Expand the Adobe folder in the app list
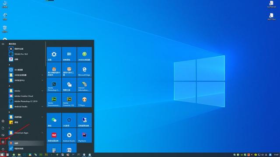280x157 pixels. tap(26, 91)
